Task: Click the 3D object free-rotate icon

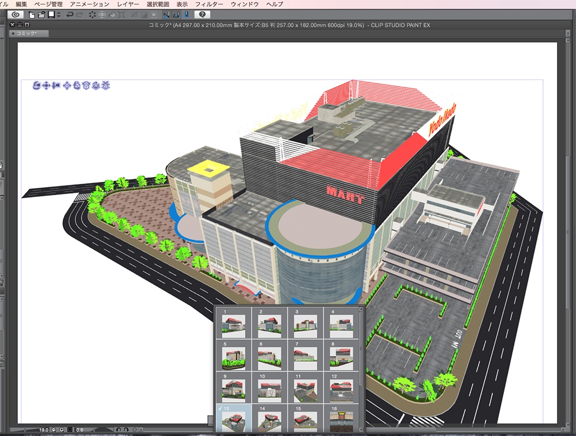Action: click(x=77, y=86)
